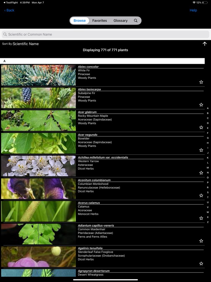
Task: Open the purple Monkshood flower photo
Action: (38, 188)
